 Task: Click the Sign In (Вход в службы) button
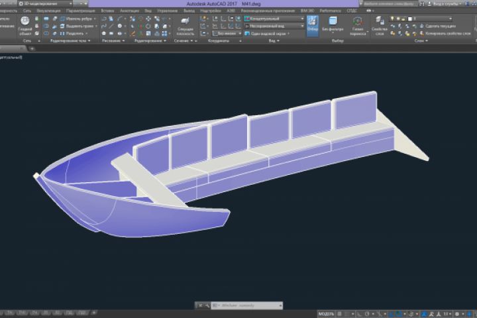point(444,4)
